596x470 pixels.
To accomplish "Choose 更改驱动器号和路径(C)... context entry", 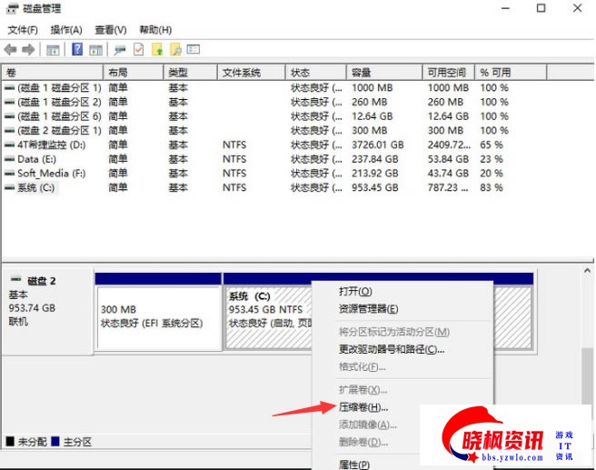I will [x=392, y=349].
